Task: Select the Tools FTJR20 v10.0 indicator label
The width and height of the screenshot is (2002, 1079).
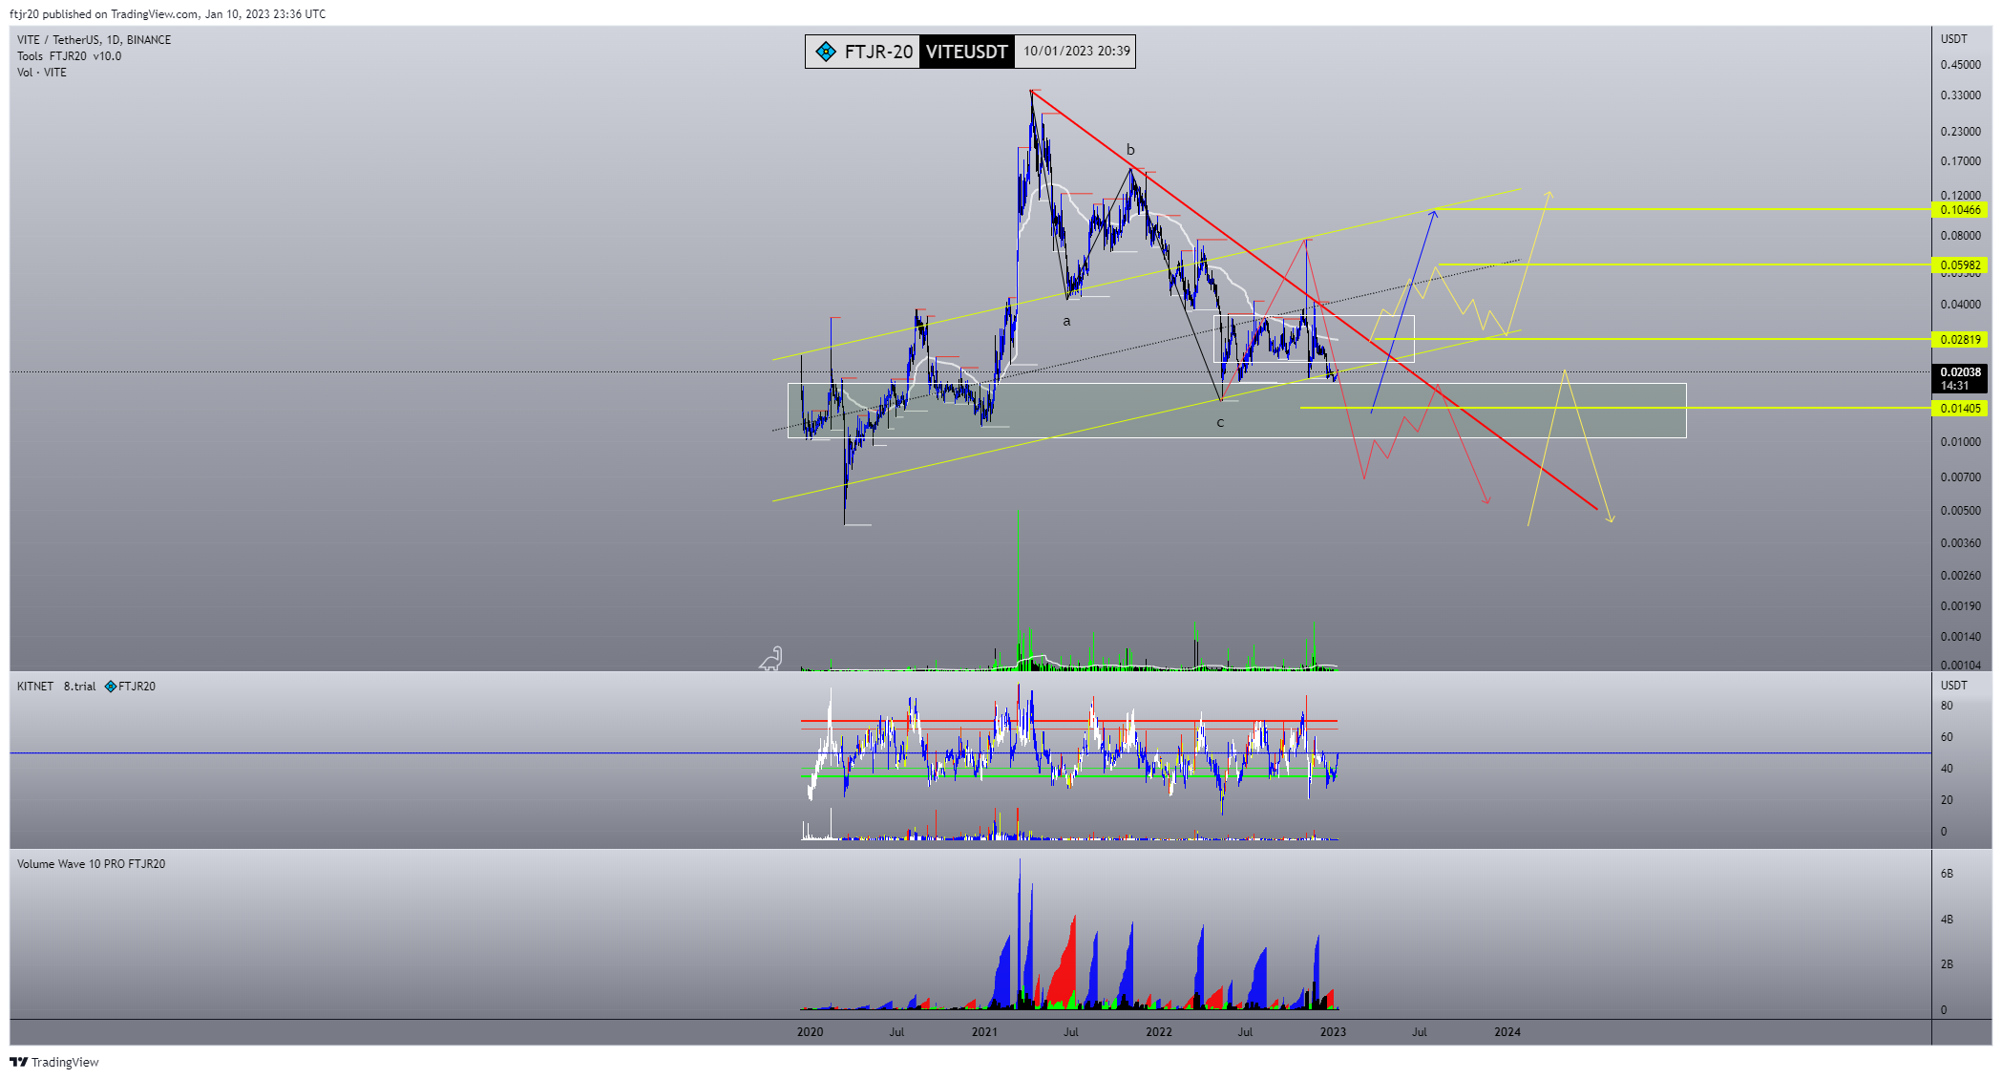Action: coord(69,56)
